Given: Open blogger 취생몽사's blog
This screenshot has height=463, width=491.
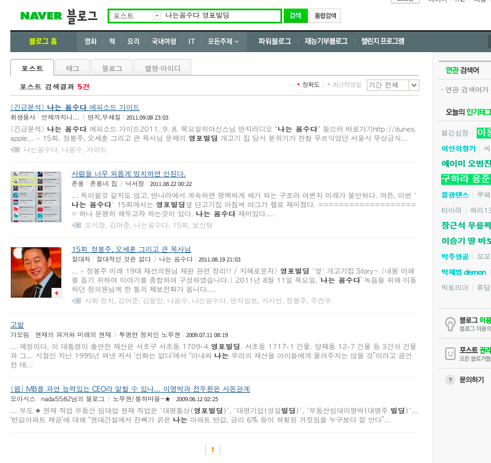Looking at the screenshot, I should (23, 117).
